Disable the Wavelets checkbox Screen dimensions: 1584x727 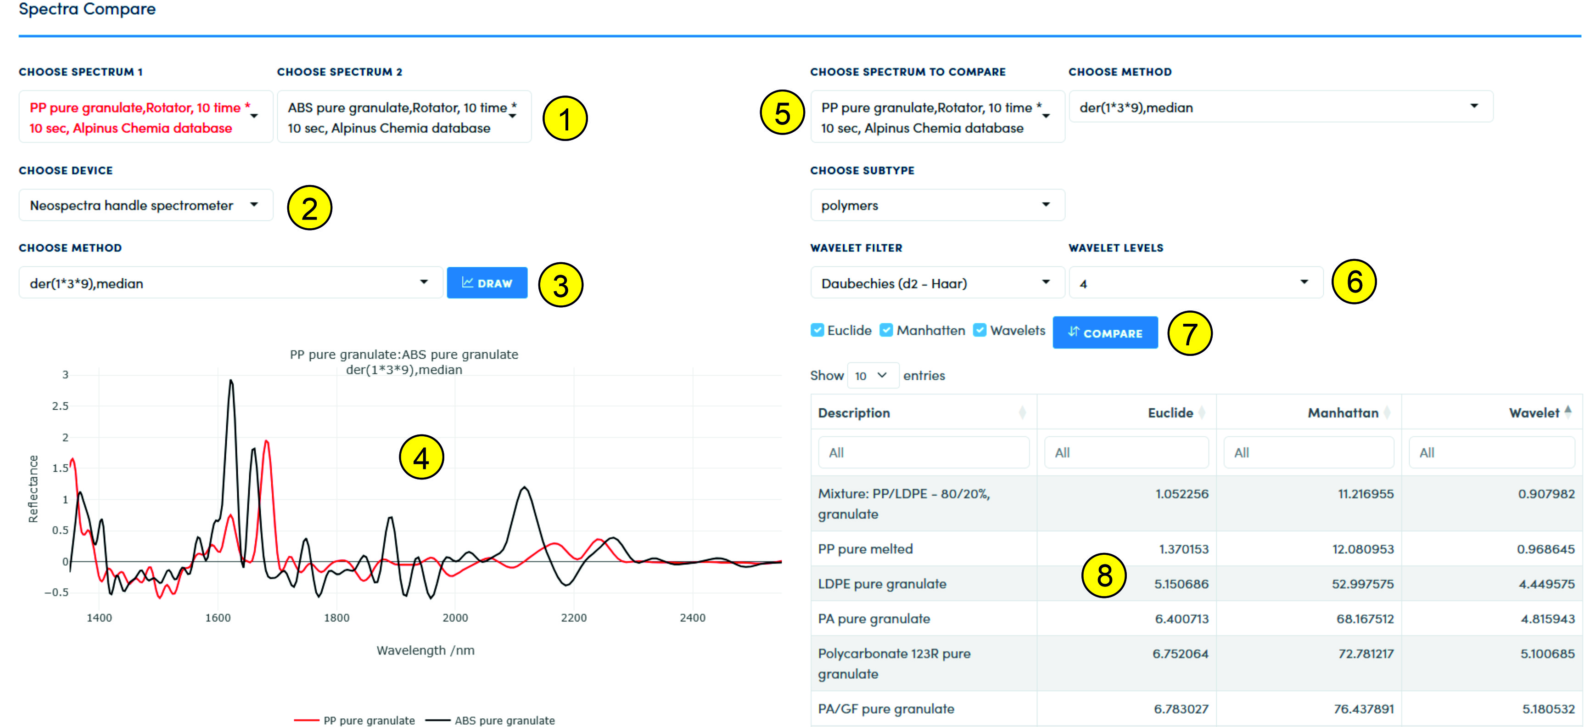pyautogui.click(x=980, y=330)
